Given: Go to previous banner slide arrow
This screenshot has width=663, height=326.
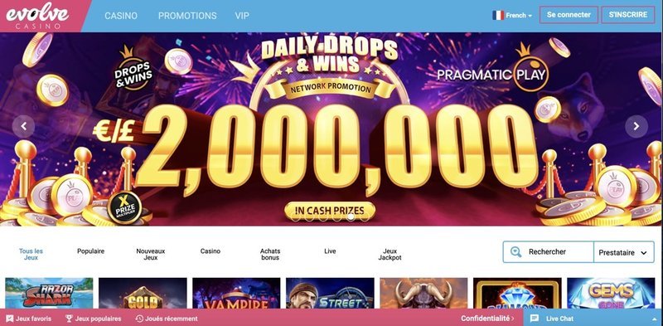Looking at the screenshot, I should (x=24, y=126).
